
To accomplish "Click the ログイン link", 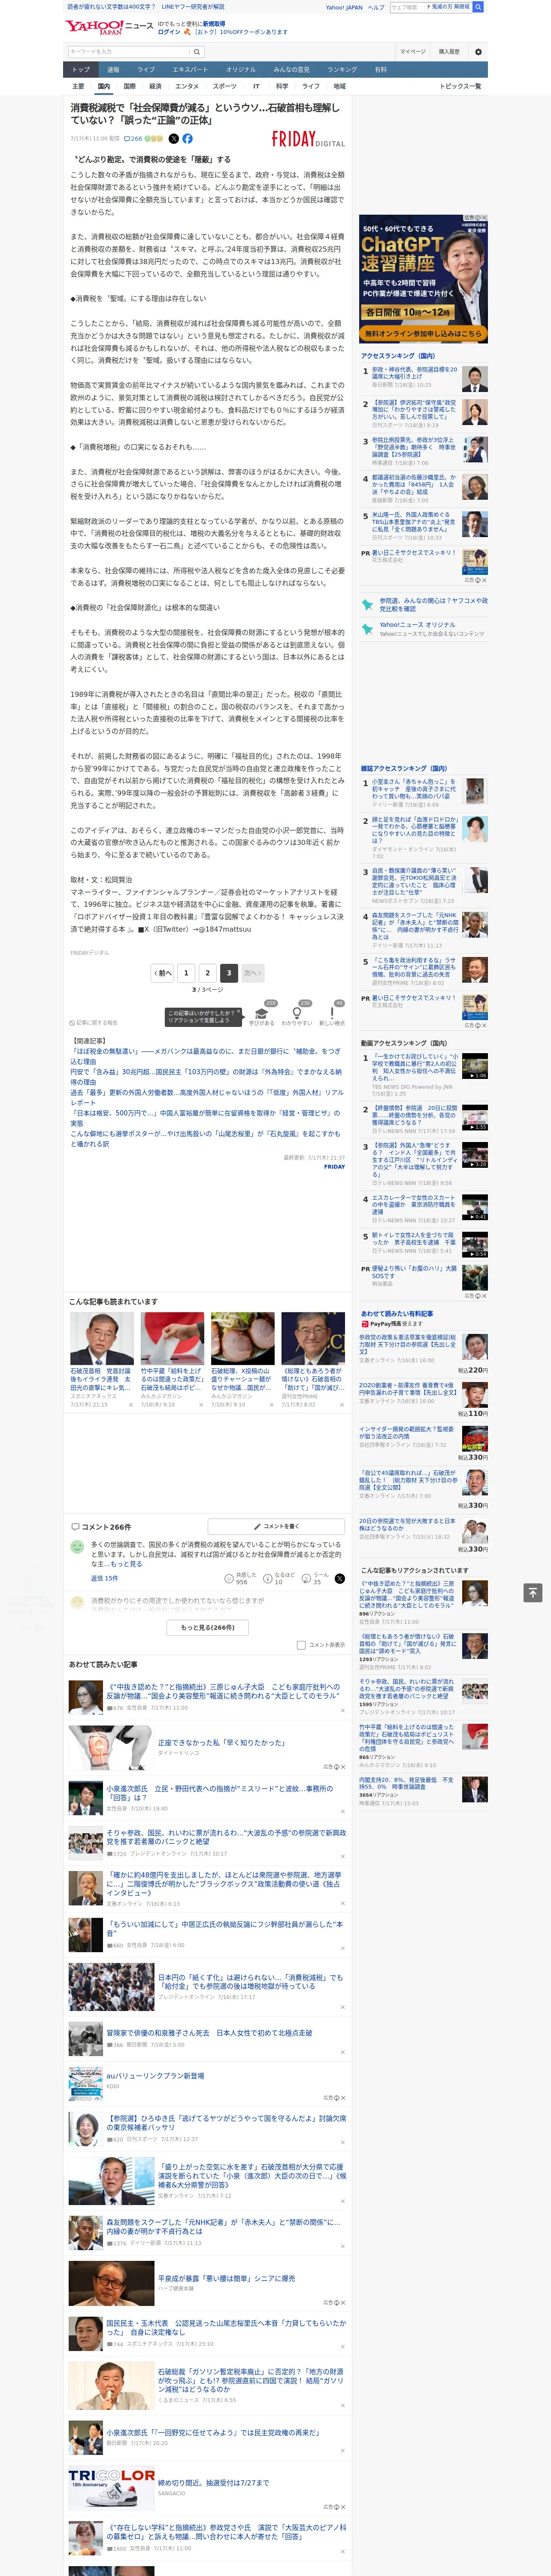I will (169, 32).
